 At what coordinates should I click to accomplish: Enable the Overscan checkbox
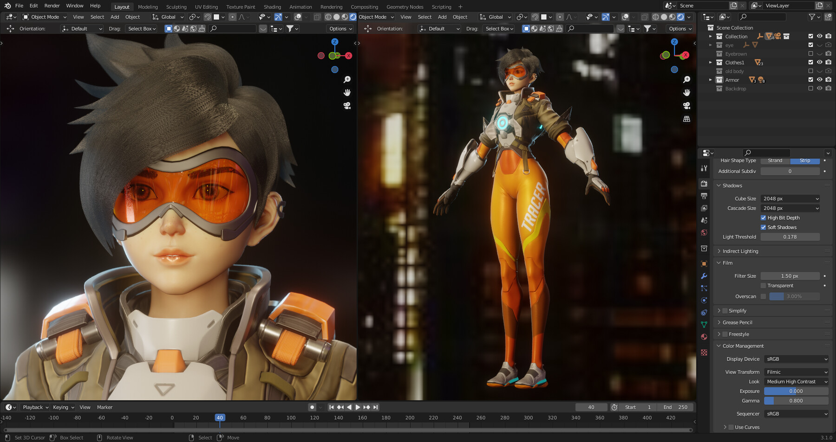pos(763,296)
